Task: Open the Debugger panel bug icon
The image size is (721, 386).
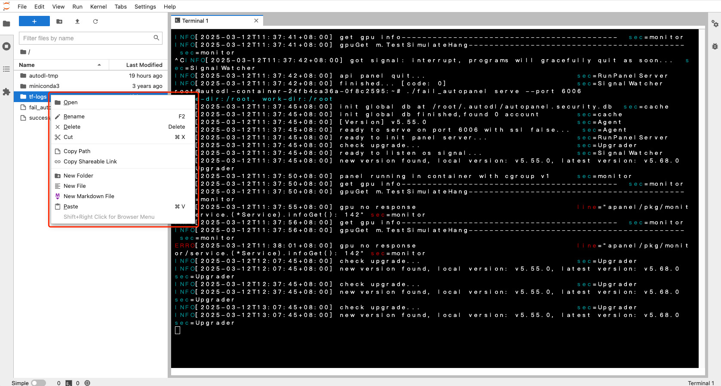Action: 715,46
